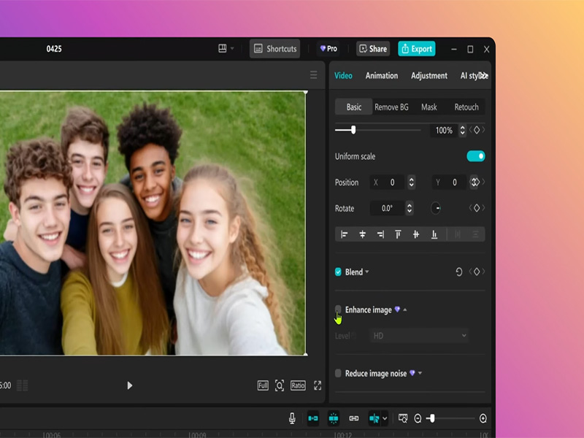This screenshot has height=438, width=584.
Task: Click the Export button
Action: 417,49
